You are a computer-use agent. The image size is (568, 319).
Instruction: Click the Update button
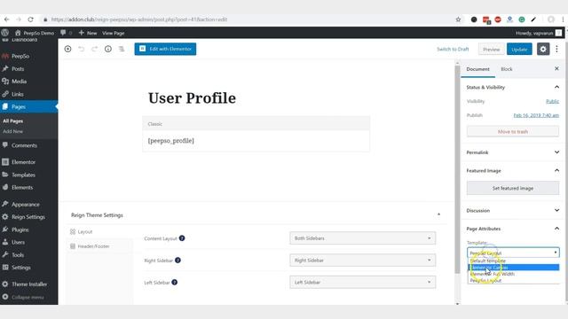pyautogui.click(x=519, y=50)
